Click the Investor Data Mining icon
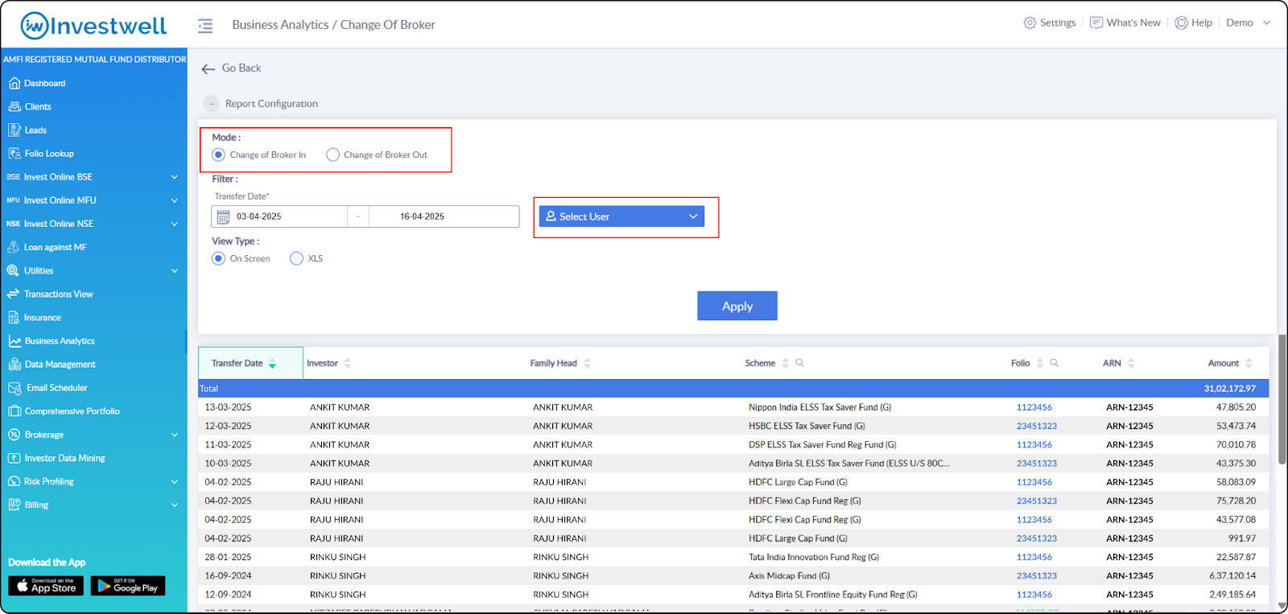This screenshot has height=614, width=1288. (14, 458)
